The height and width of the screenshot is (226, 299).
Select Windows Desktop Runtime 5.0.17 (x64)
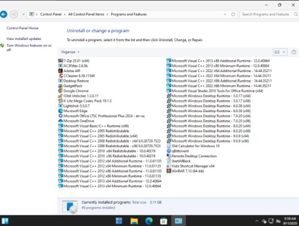click(x=209, y=96)
